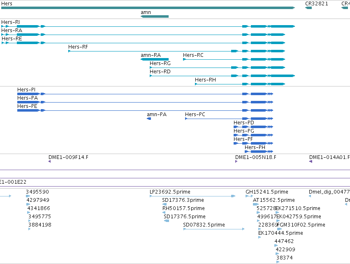350x264 pixels.
Task: Select feature 3495775
Action: click(x=30, y=221)
